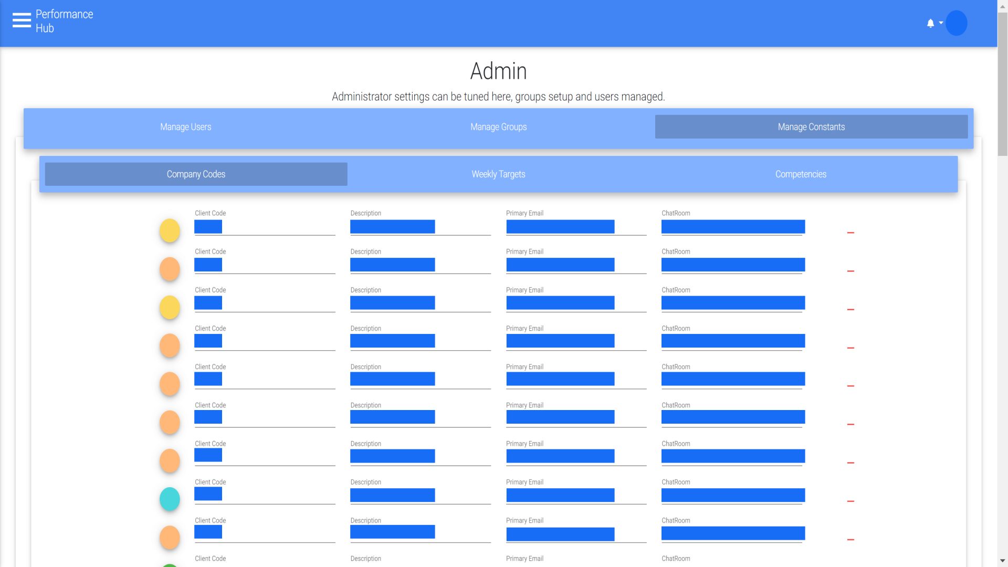
Task: Remove the third company row with its red minus
Action: (x=850, y=309)
